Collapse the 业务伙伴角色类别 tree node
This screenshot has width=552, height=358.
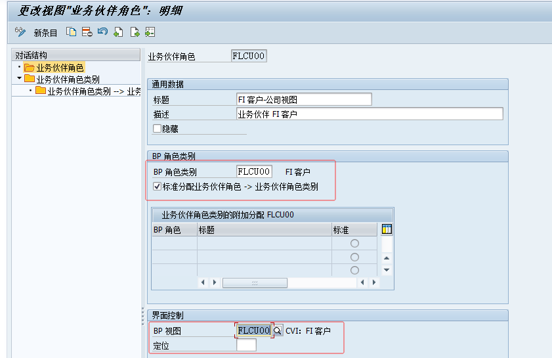tap(19, 79)
